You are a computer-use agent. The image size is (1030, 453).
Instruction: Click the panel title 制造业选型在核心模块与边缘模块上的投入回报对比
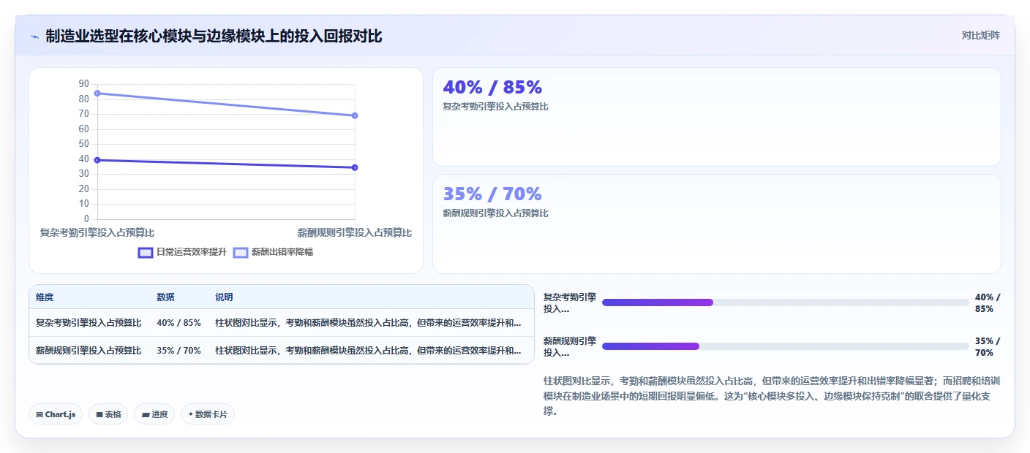(x=214, y=36)
